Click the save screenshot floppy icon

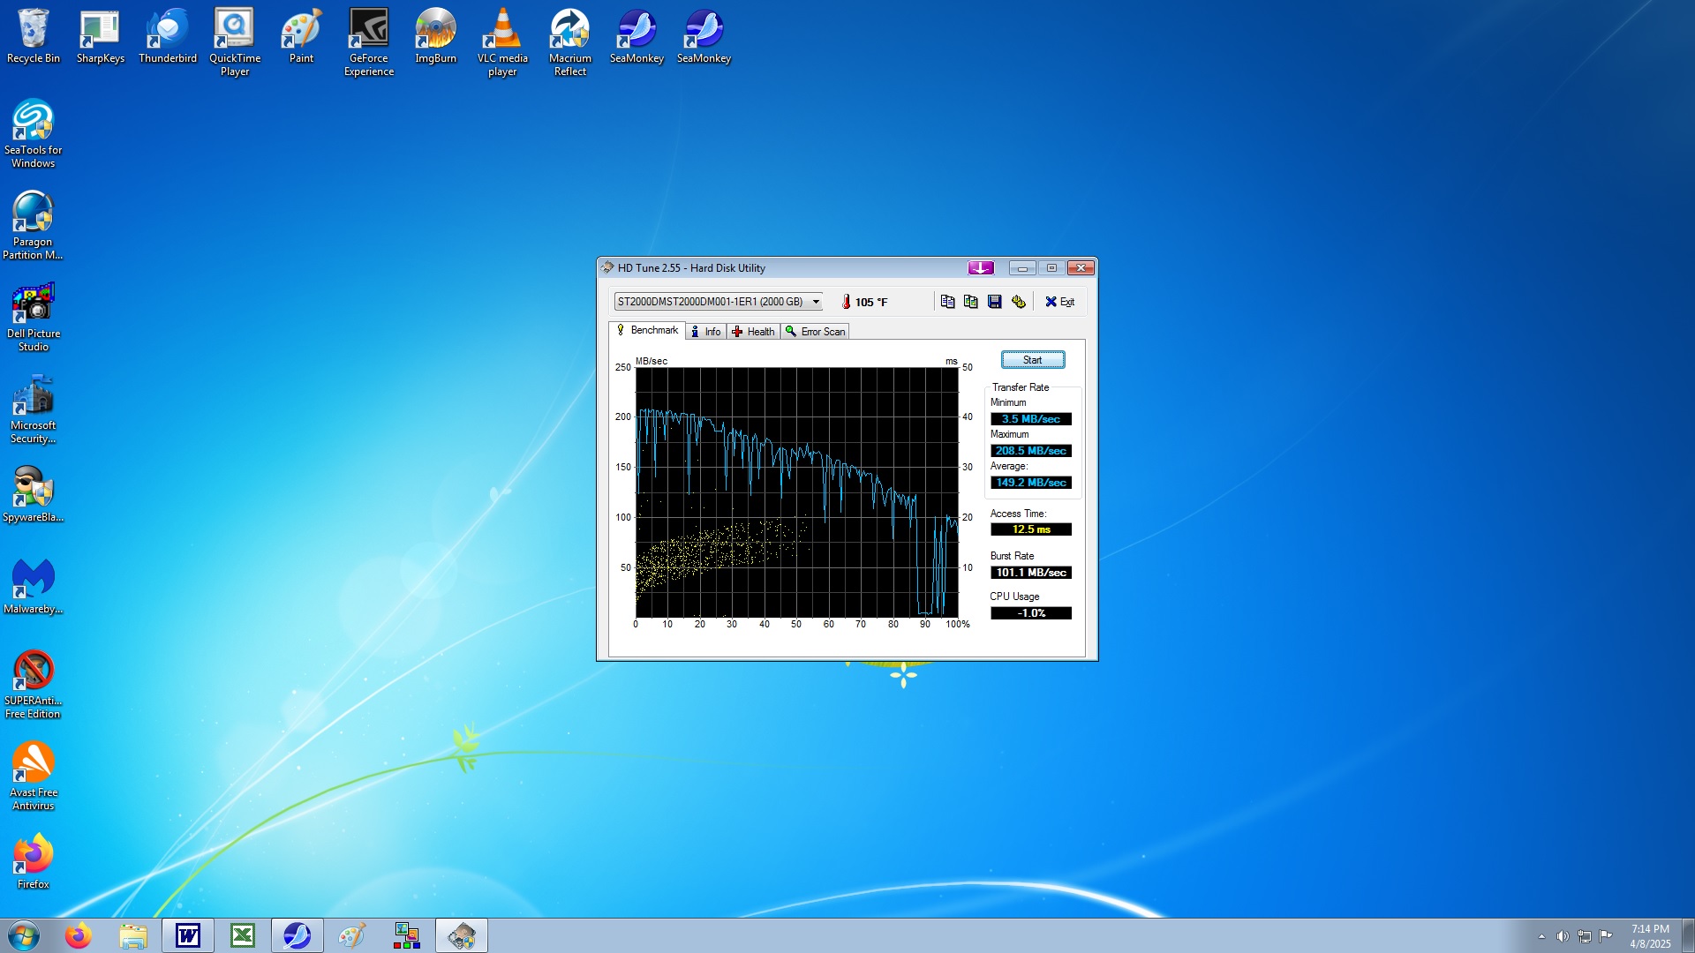(995, 302)
